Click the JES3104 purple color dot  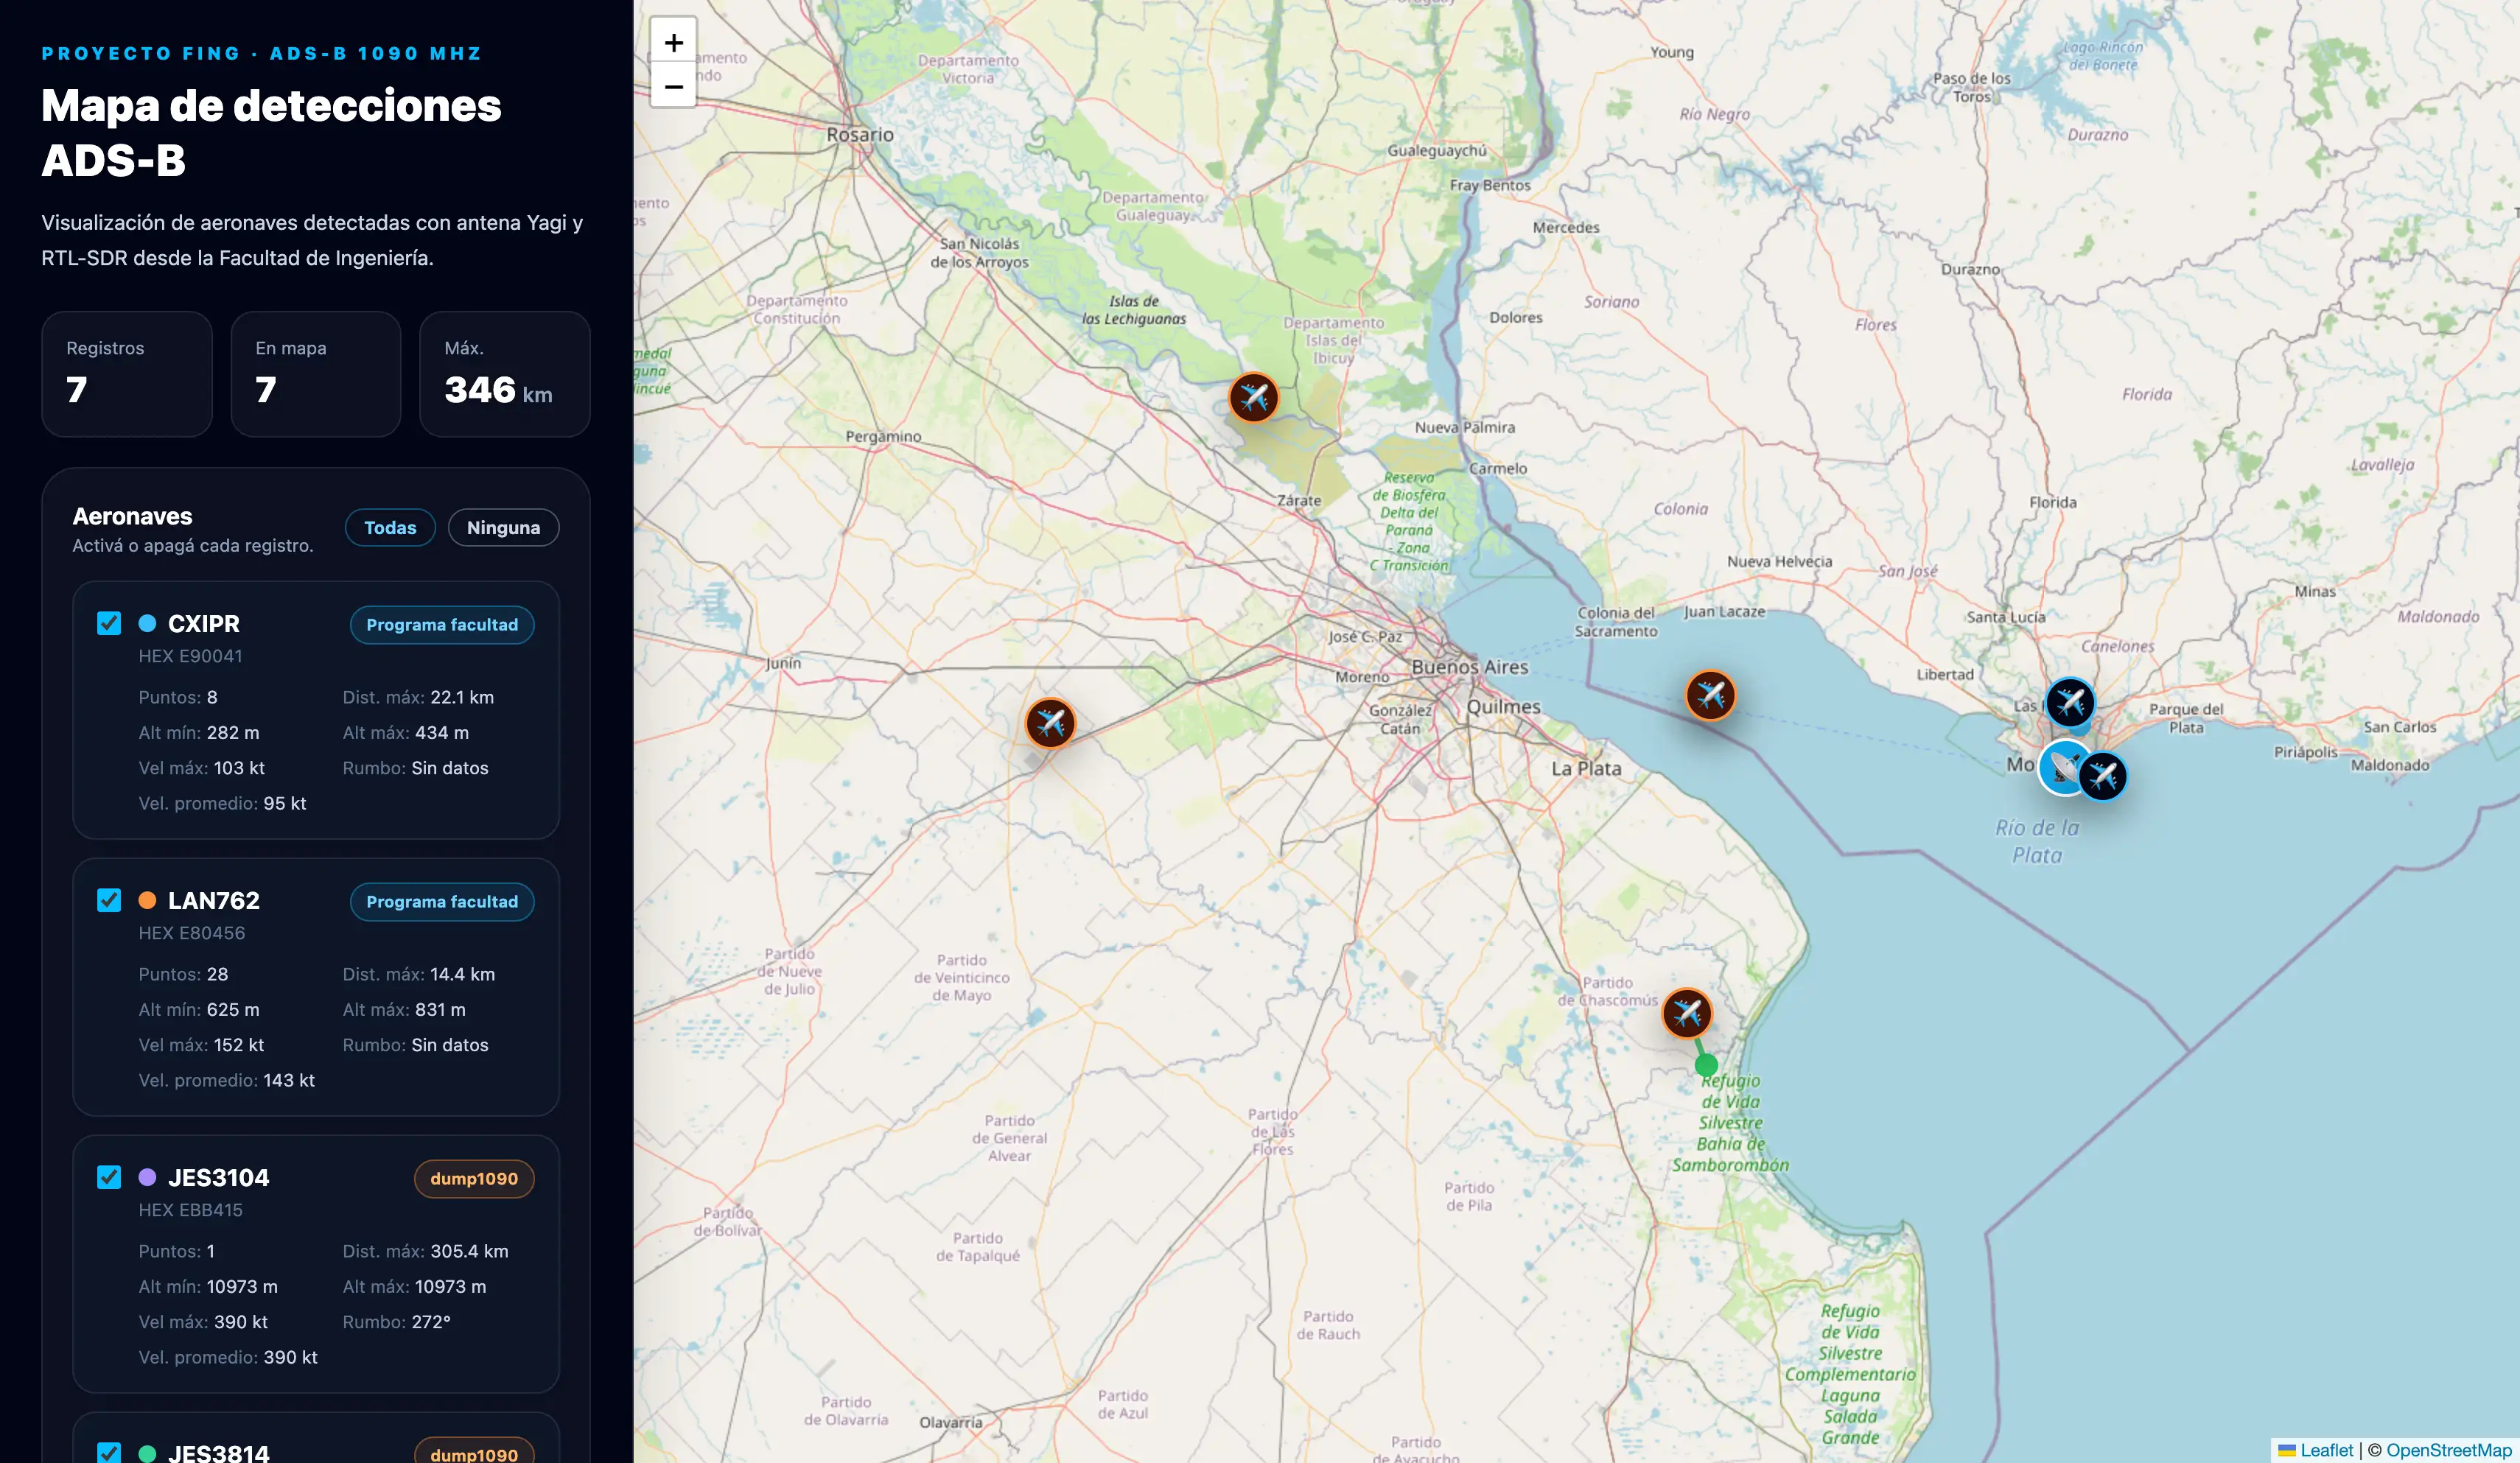click(147, 1177)
